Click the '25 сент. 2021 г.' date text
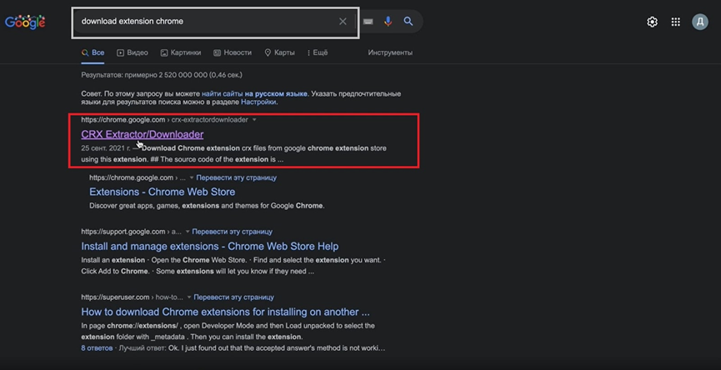 coord(105,148)
